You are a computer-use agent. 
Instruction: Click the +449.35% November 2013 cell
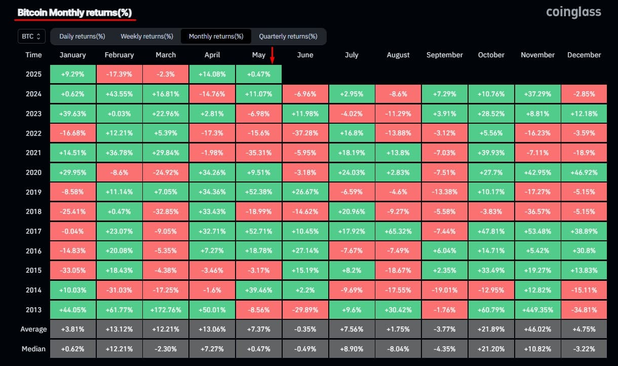tap(538, 309)
